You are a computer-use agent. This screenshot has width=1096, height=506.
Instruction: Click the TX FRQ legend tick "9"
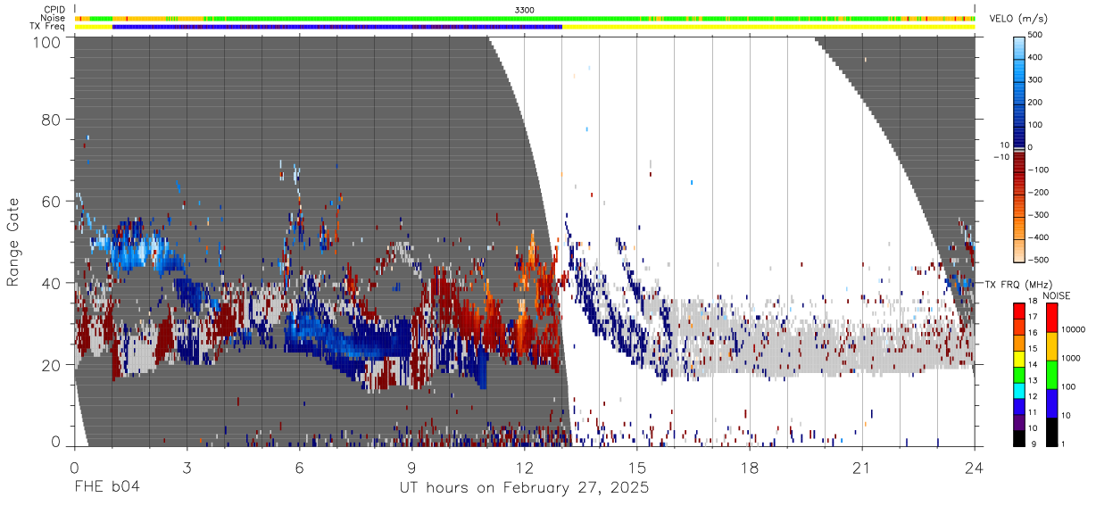pos(1033,444)
